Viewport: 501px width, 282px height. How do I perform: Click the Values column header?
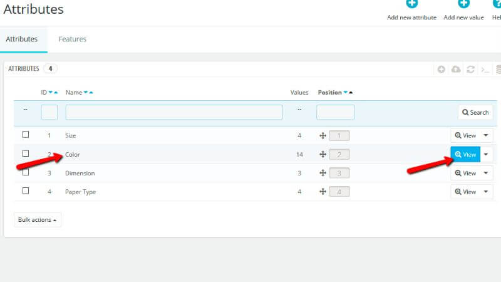(x=299, y=92)
